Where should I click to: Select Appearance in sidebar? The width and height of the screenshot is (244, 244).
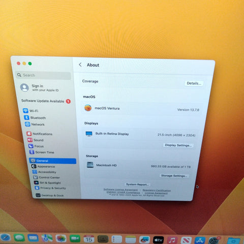[43, 166]
